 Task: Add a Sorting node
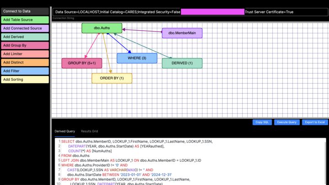tap(25, 79)
